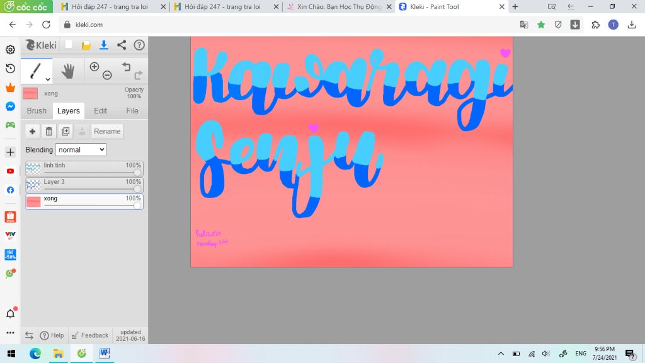Show hidden system tray icons
645x363 pixels.
point(501,354)
